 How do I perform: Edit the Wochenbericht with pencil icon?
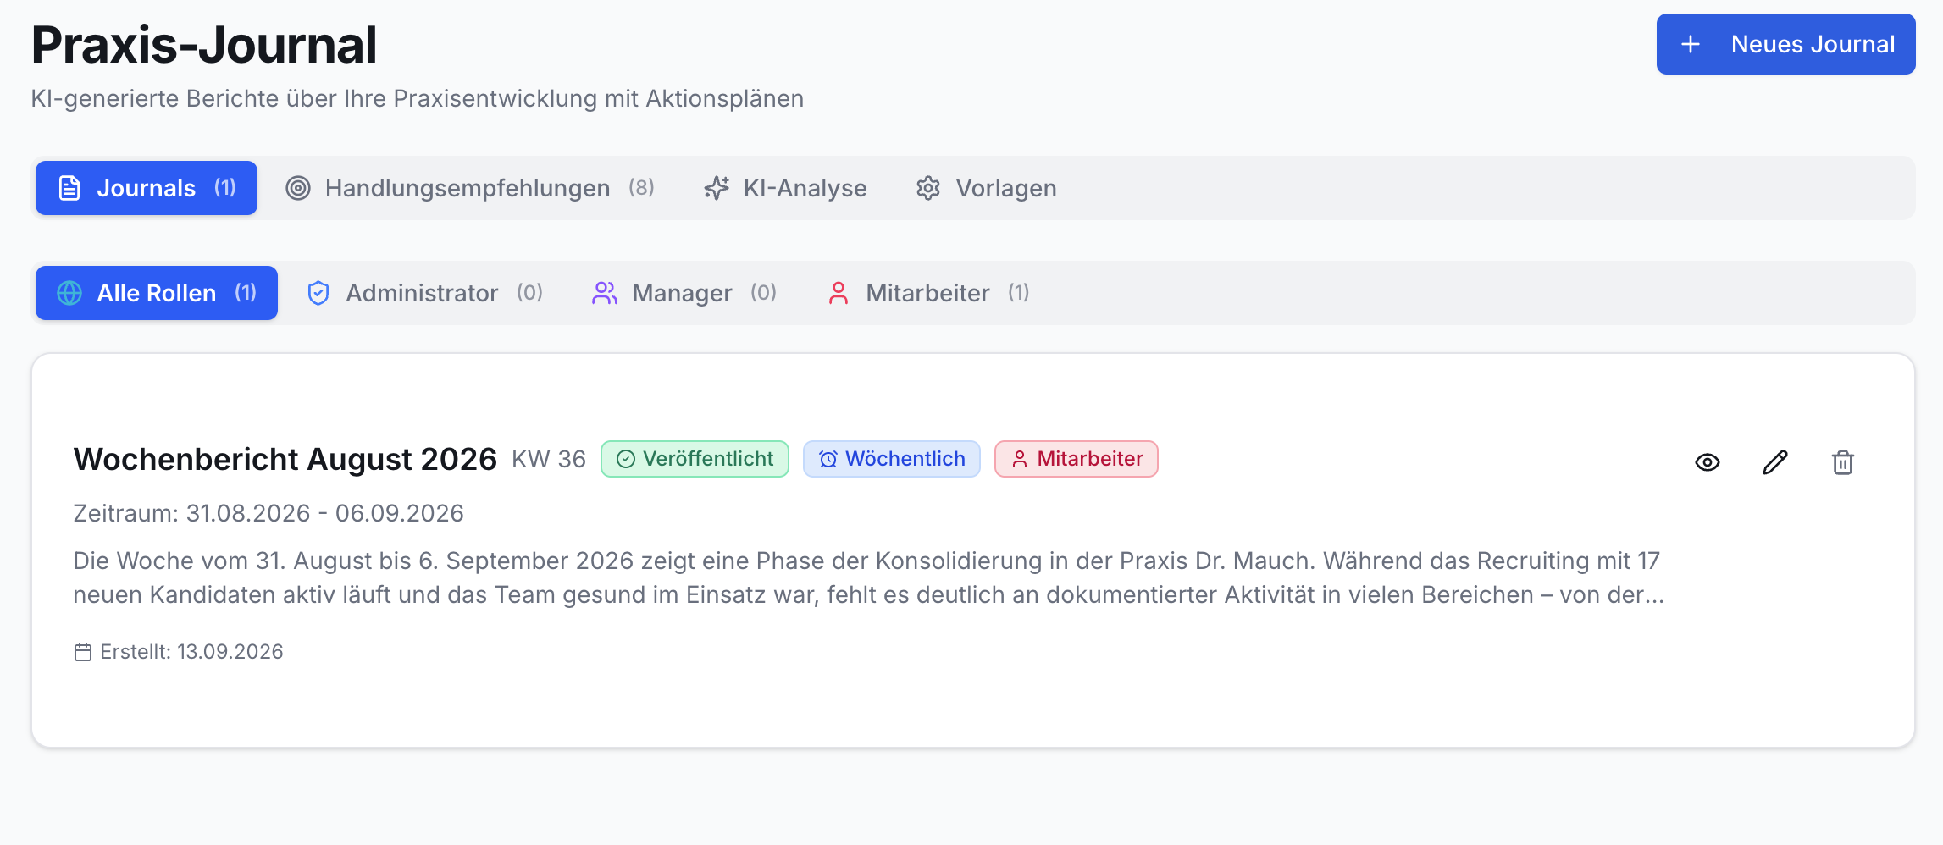[1775, 462]
